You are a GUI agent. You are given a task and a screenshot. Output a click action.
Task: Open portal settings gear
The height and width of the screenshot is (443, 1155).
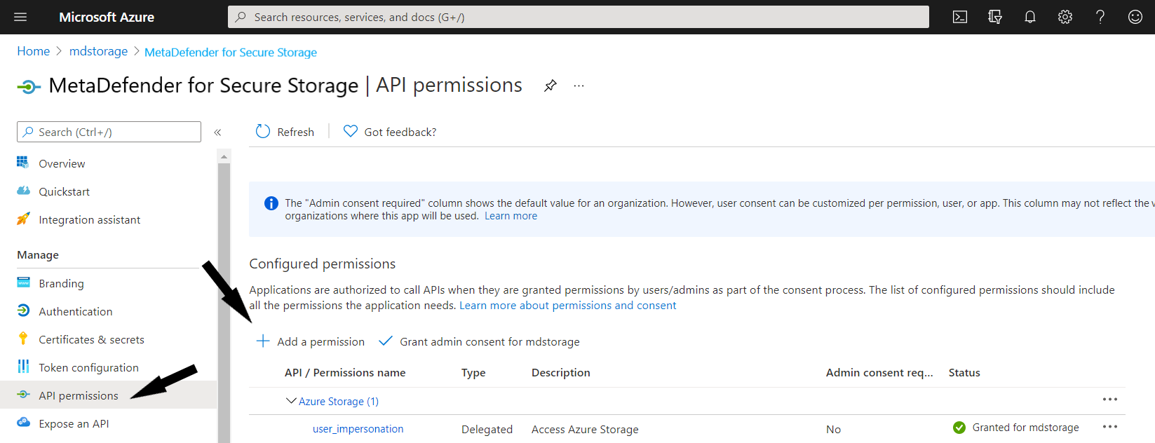tap(1065, 17)
